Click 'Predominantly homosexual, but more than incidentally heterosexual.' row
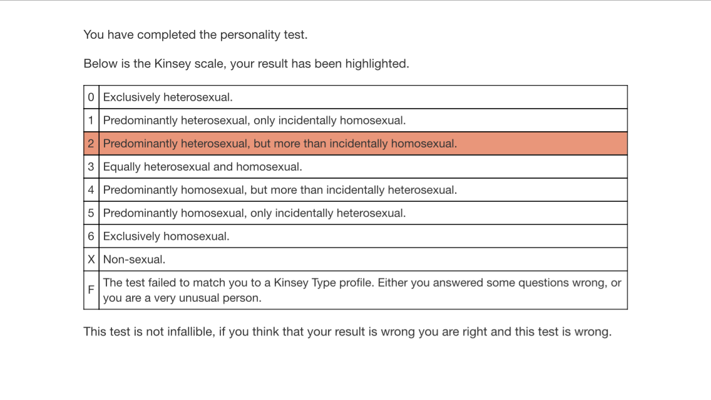Image resolution: width=711 pixels, height=400 pixels. pyautogui.click(x=280, y=190)
